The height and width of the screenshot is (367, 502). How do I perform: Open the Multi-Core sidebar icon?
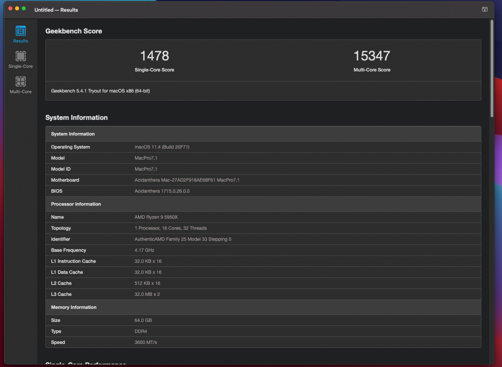(x=21, y=85)
